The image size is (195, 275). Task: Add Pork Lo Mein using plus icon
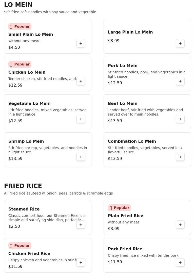[180, 81]
